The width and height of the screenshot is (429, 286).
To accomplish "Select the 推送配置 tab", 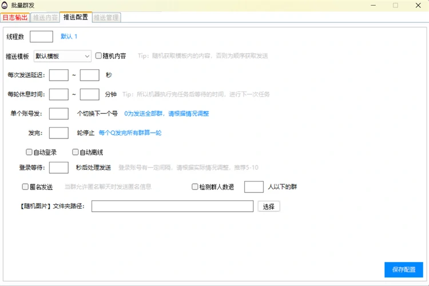I will (x=76, y=17).
